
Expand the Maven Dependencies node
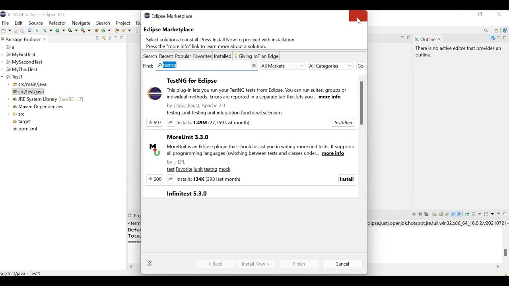pyautogui.click(x=8, y=106)
